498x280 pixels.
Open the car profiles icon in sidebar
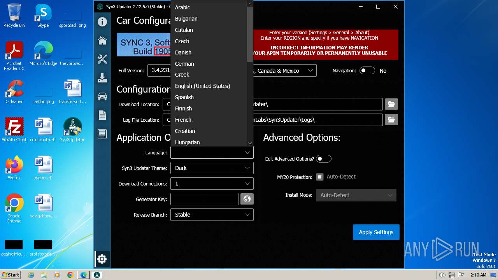102,96
